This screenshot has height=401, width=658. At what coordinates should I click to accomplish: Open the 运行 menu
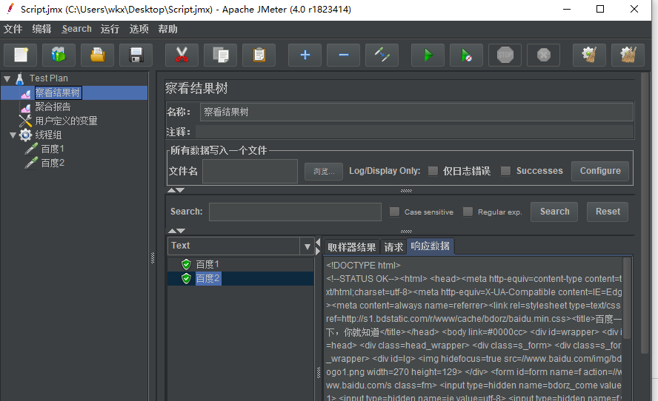(x=110, y=29)
